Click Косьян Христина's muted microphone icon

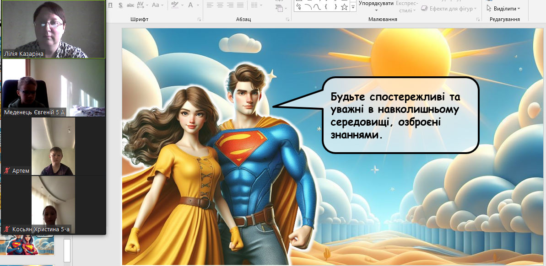click(x=6, y=229)
